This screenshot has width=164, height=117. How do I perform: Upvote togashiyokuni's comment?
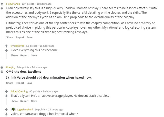coord(6,110)
